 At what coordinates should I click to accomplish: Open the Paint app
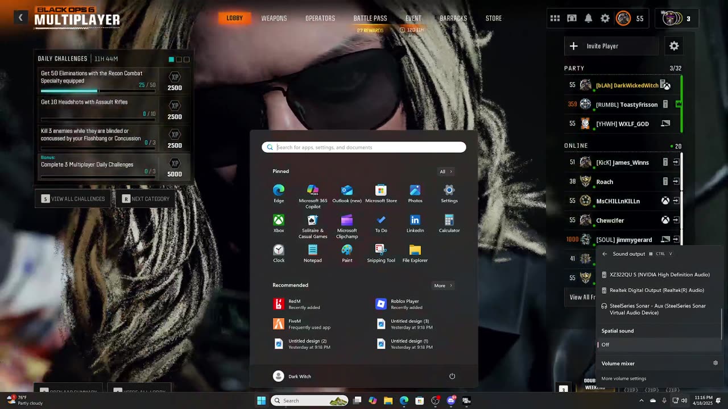(347, 253)
